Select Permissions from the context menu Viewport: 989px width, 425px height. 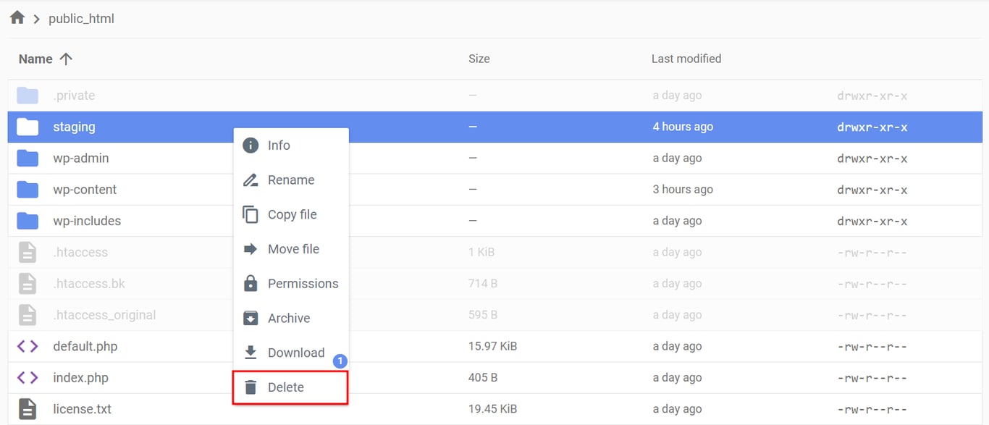point(303,283)
